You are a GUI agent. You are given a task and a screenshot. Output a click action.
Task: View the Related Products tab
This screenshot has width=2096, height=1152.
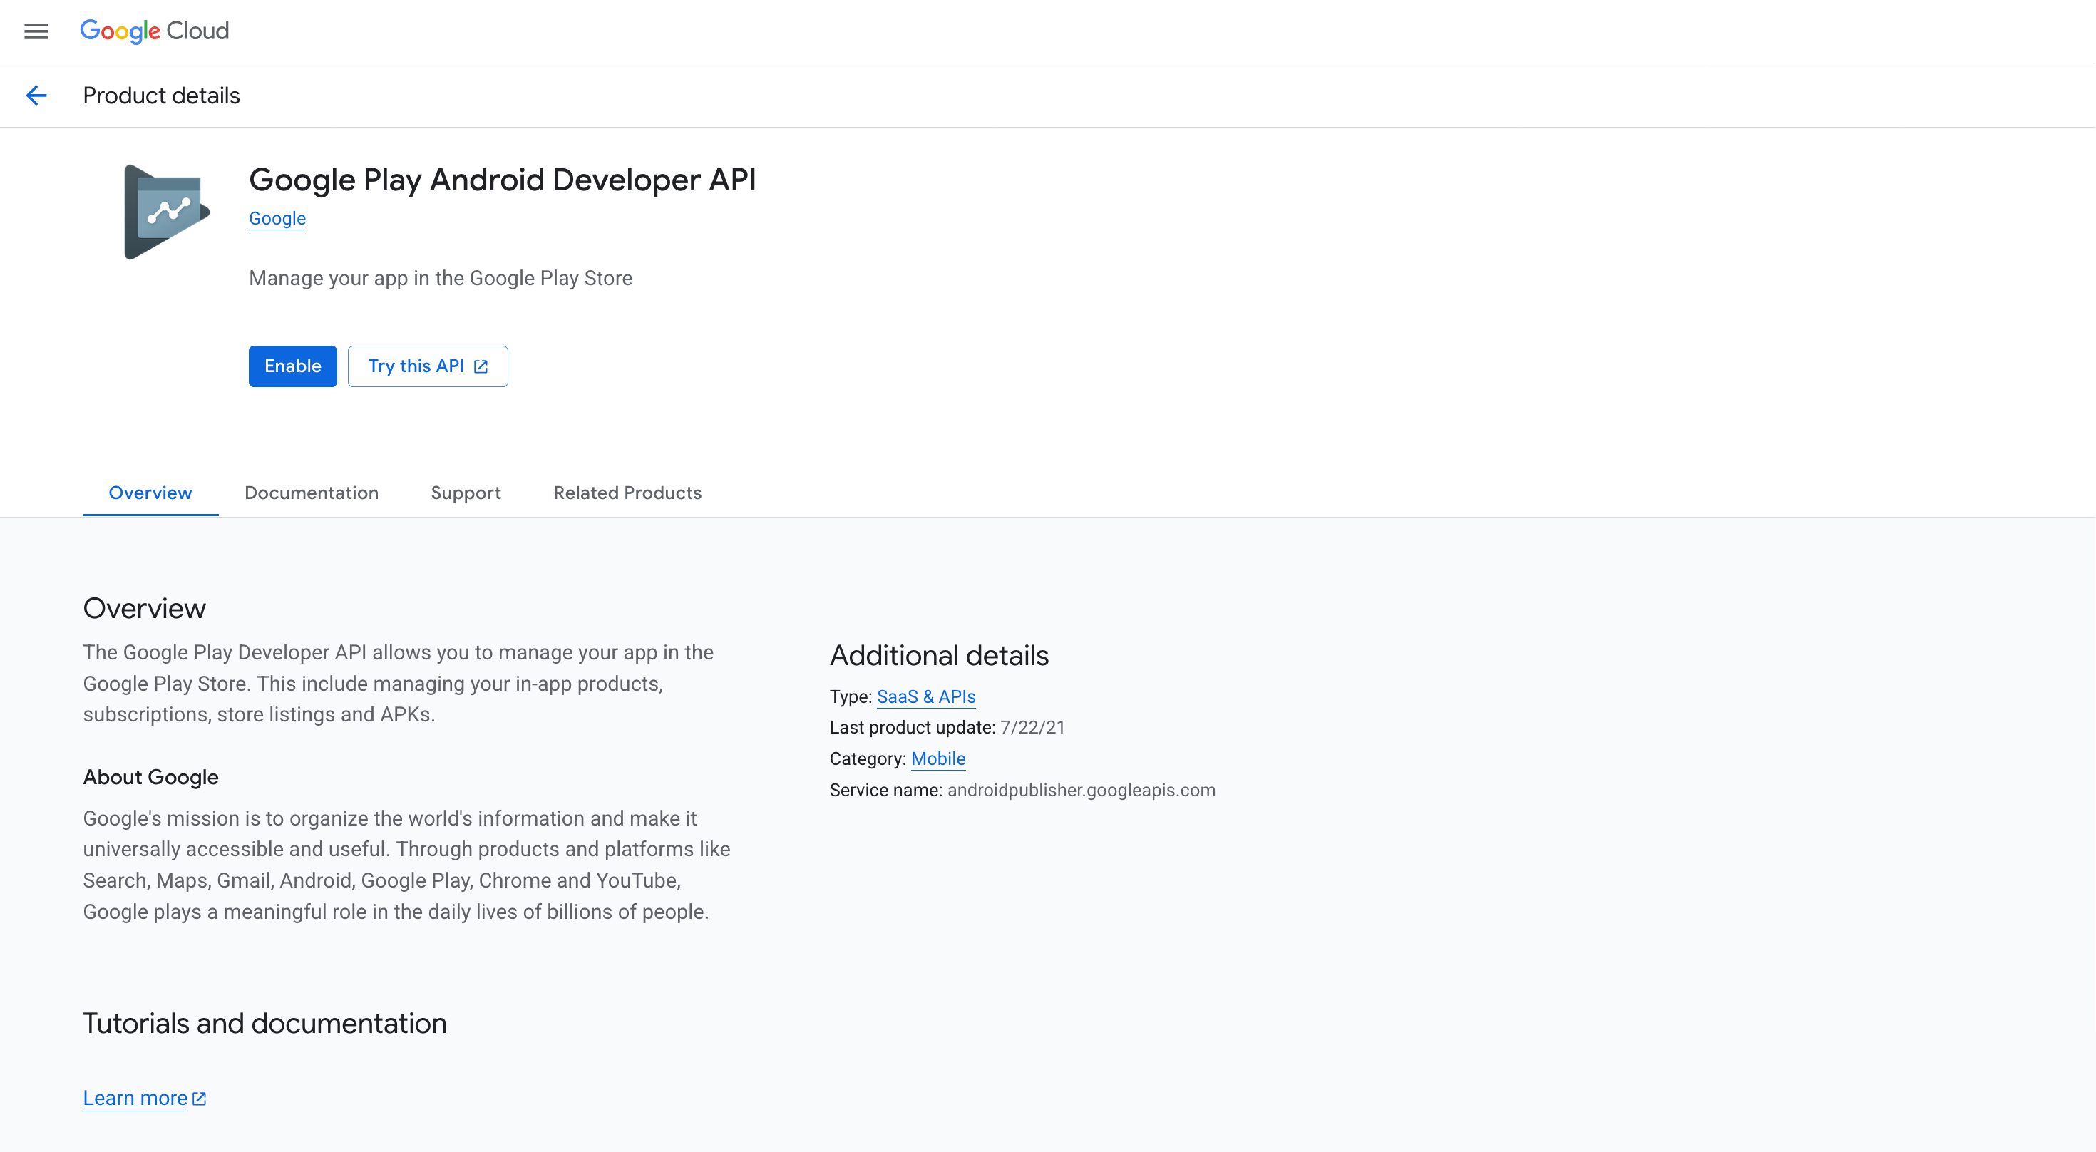627,492
